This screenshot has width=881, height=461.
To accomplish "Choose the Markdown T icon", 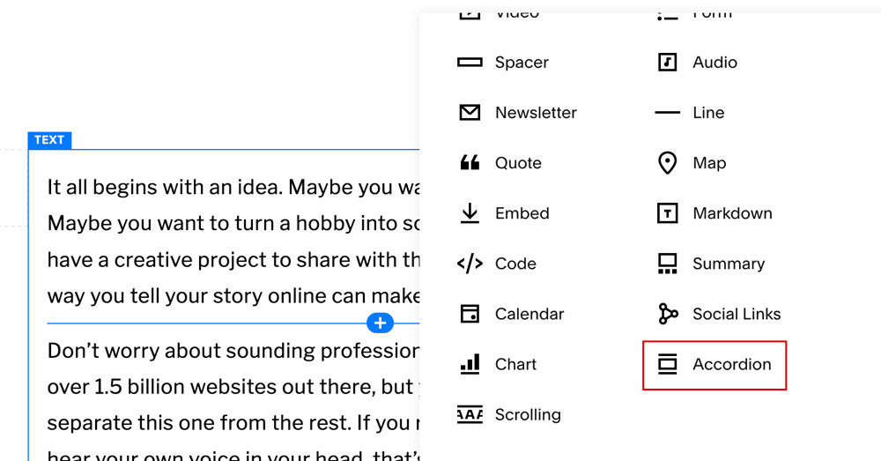I will pyautogui.click(x=667, y=213).
